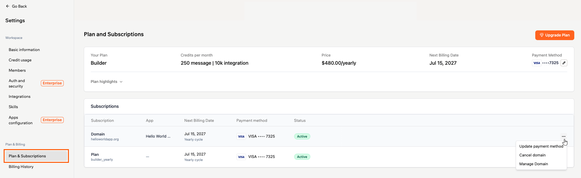This screenshot has height=178, width=581.
Task: Click the Payment method column header
Action: [251, 121]
